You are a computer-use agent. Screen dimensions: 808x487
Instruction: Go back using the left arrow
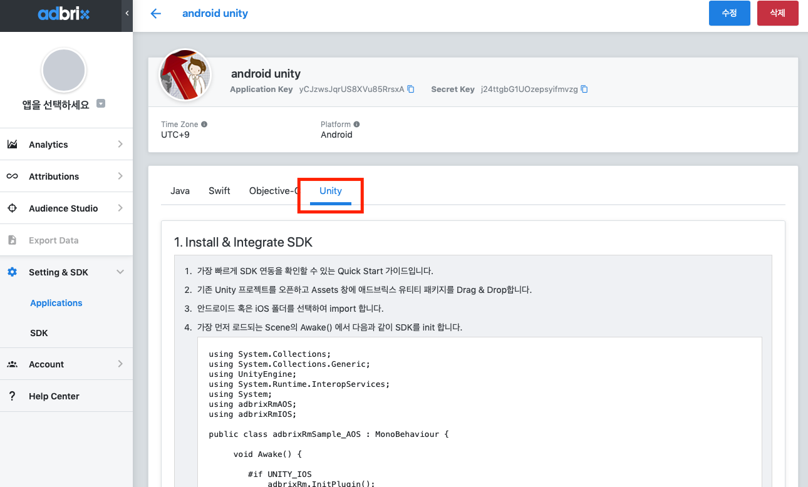click(156, 13)
